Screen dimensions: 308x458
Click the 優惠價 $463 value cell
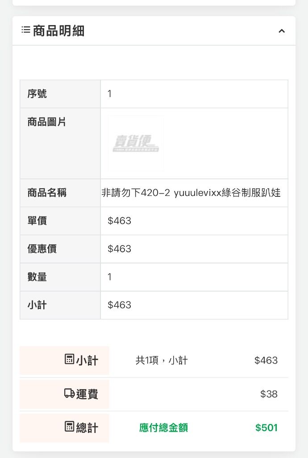click(x=194, y=249)
